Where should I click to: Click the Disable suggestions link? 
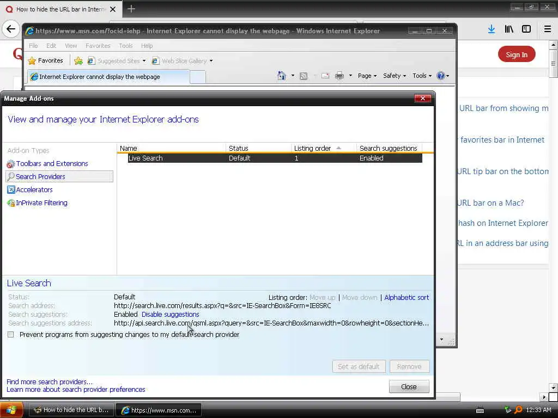(171, 315)
